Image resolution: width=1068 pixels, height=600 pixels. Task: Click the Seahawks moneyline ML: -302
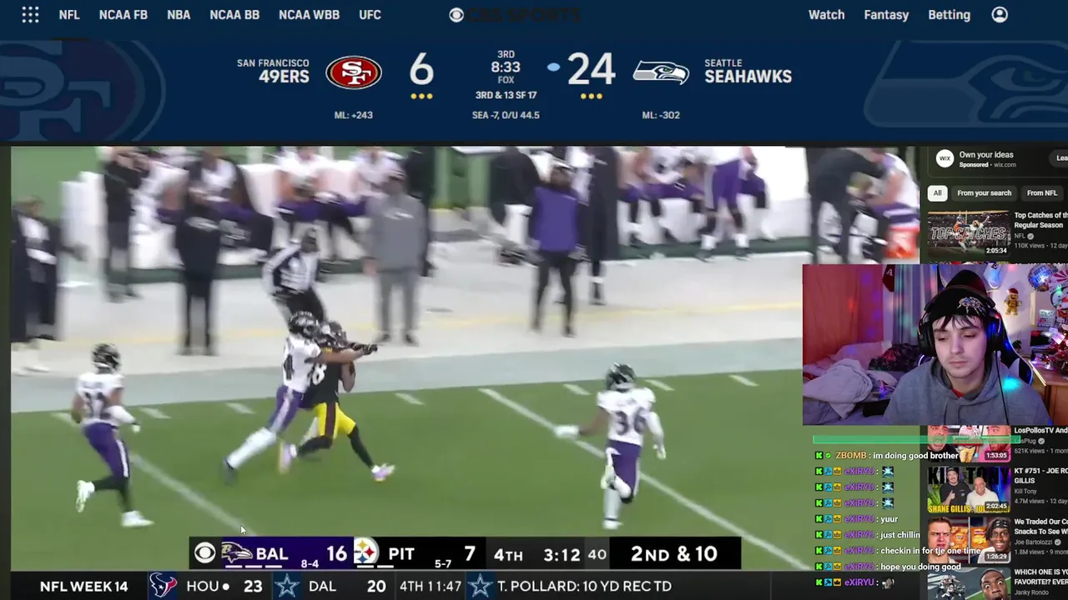(661, 115)
